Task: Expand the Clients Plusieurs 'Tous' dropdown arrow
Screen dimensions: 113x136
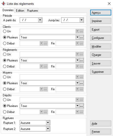Action: tap(77, 37)
